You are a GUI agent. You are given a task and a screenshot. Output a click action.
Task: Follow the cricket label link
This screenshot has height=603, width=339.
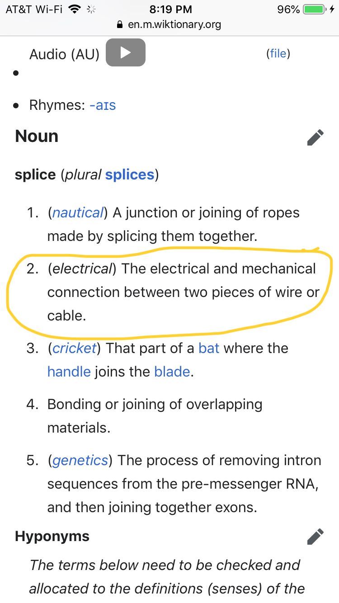[75, 349]
